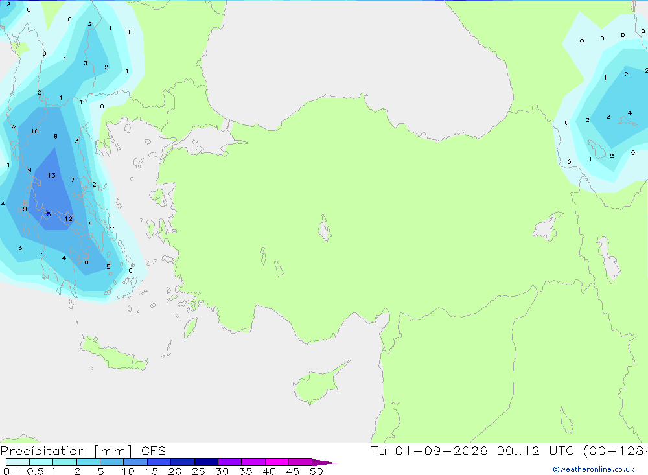Select the 20–25 mm legend swatch
The width and height of the screenshot is (648, 475).
[183, 462]
